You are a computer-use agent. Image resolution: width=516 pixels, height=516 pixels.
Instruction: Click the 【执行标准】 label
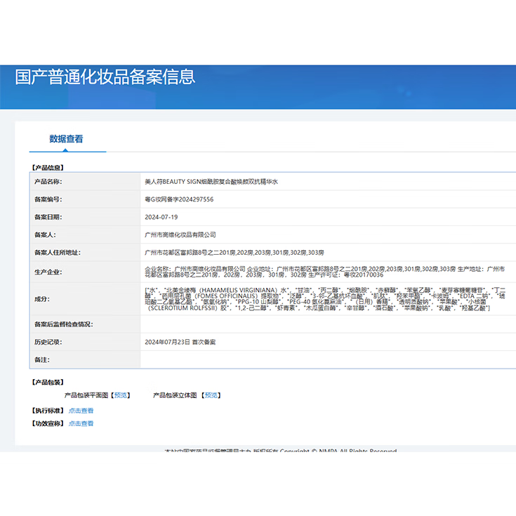[x=48, y=411]
